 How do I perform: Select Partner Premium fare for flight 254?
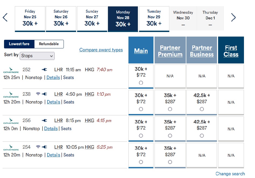tap(170, 162)
